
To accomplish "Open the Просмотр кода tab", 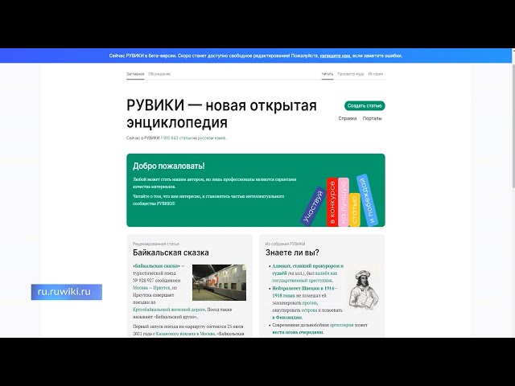I will [x=351, y=74].
